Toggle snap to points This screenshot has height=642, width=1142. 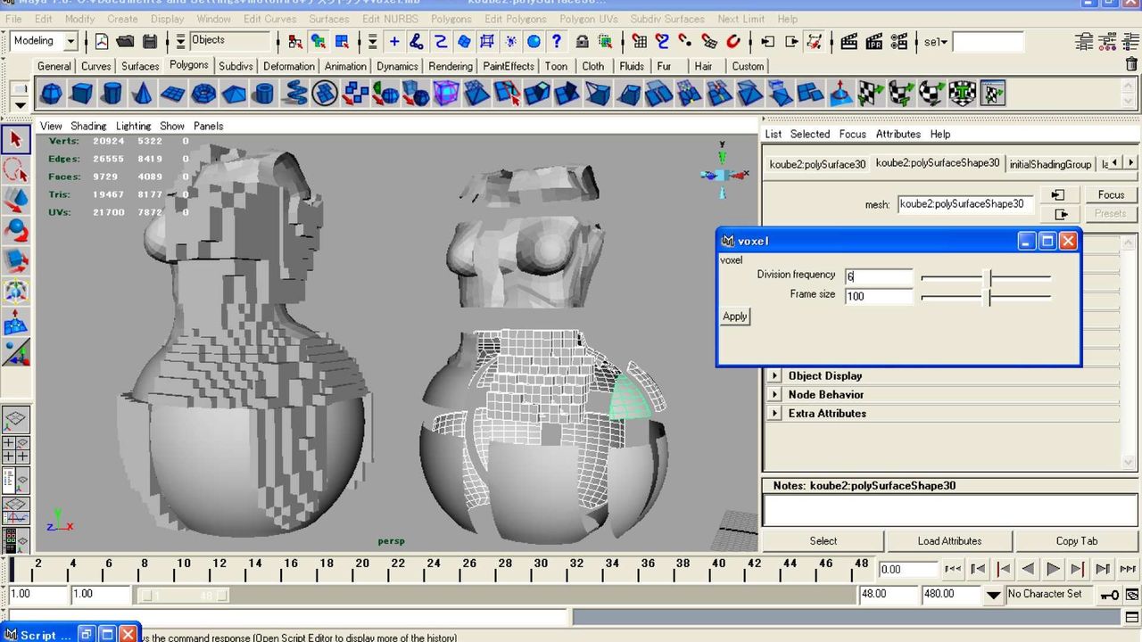pos(685,41)
